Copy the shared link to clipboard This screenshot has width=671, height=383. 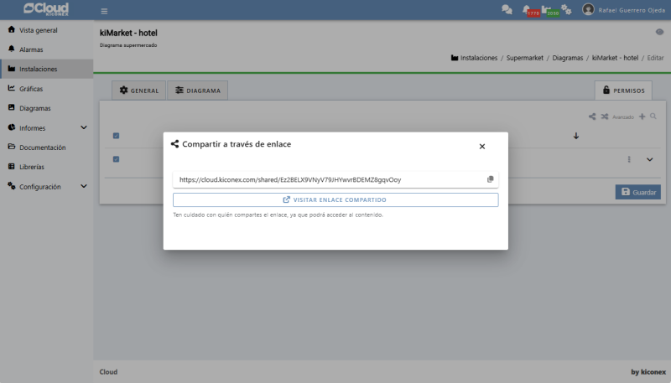(490, 179)
